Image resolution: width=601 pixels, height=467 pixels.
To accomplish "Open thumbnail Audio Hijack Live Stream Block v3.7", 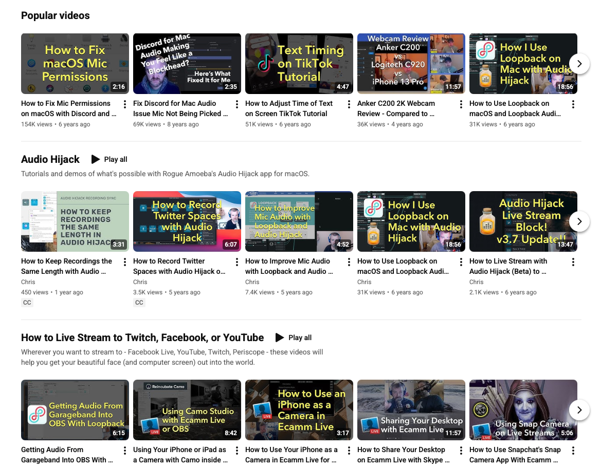I will point(523,221).
